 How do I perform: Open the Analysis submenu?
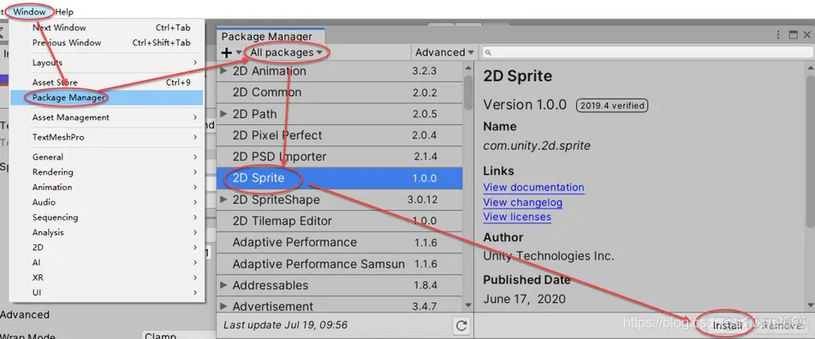coord(106,232)
